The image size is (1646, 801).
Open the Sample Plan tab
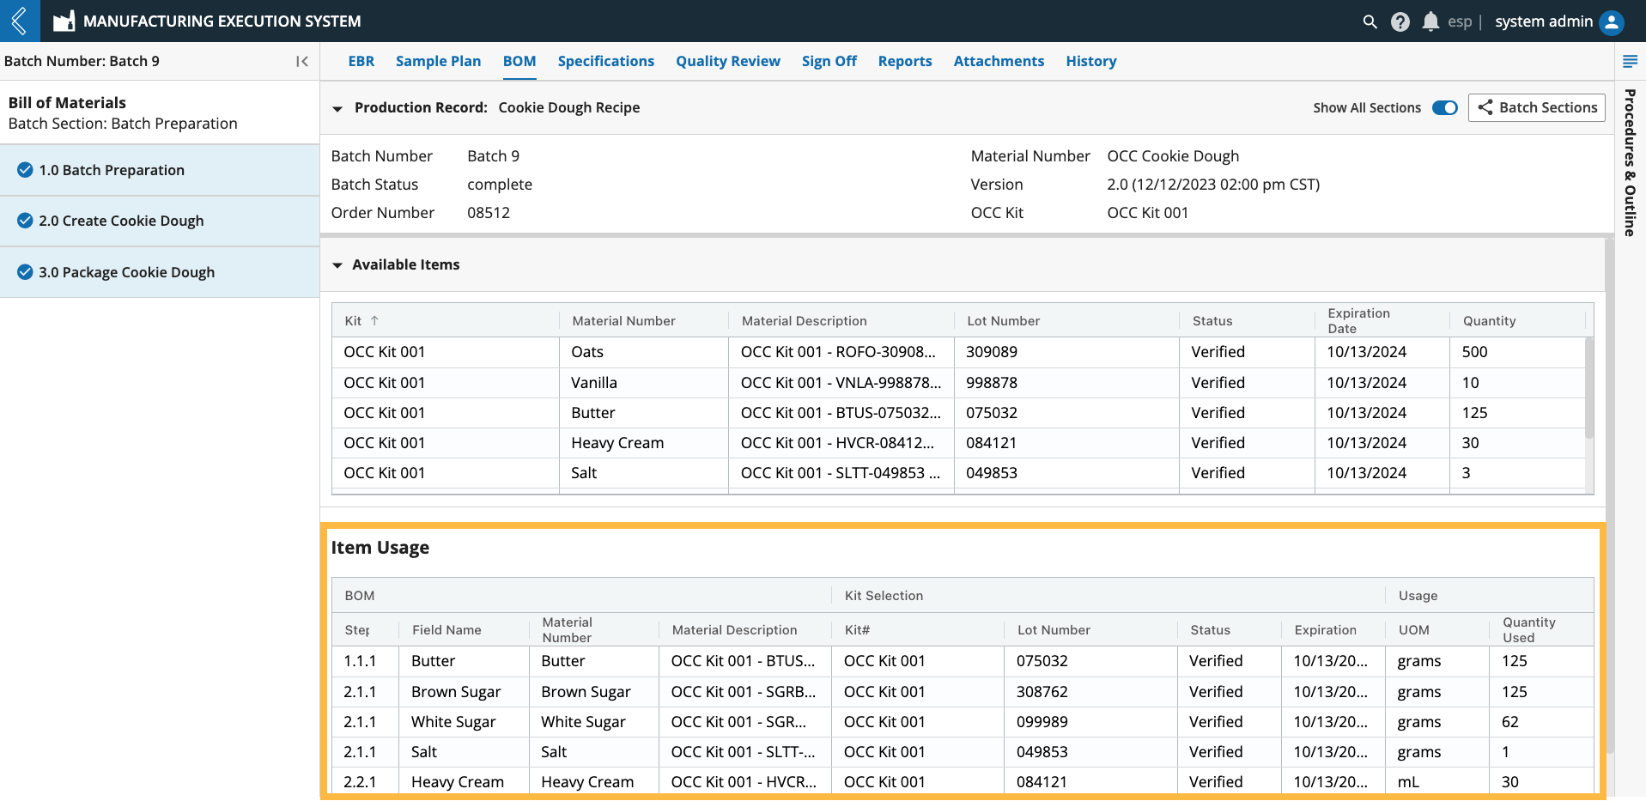[x=438, y=61]
